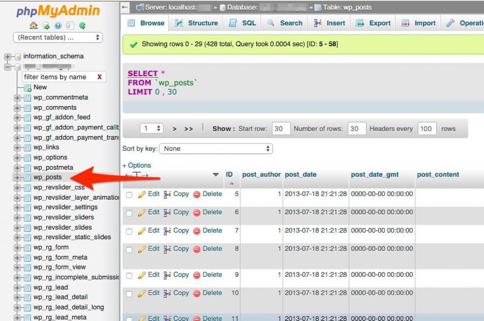Click the wp_postmeta table icon
This screenshot has width=484, height=321.
tap(27, 168)
